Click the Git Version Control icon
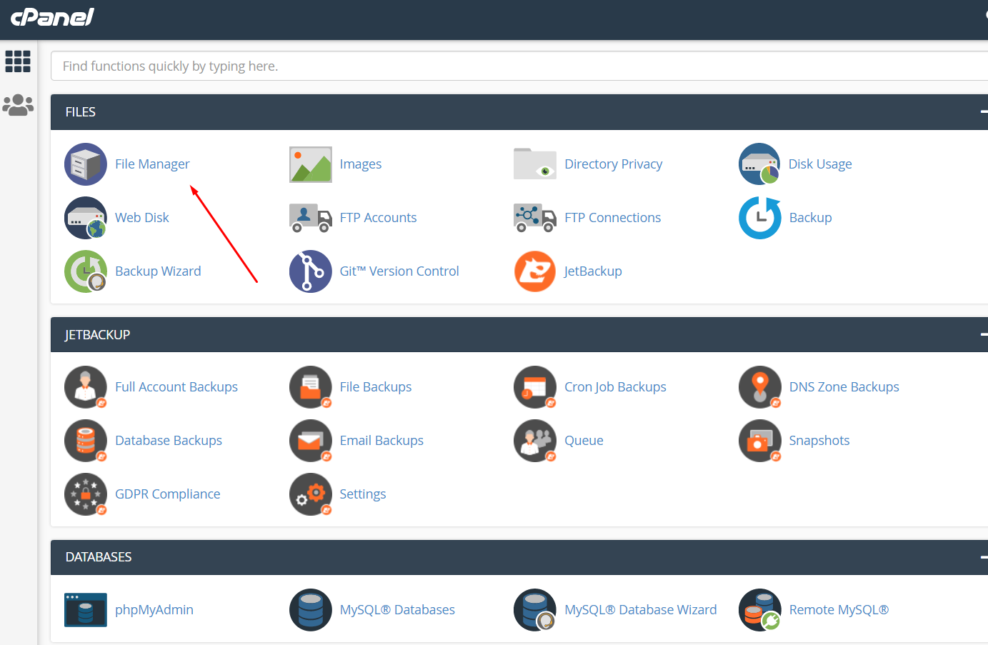This screenshot has width=988, height=645. pyautogui.click(x=310, y=271)
